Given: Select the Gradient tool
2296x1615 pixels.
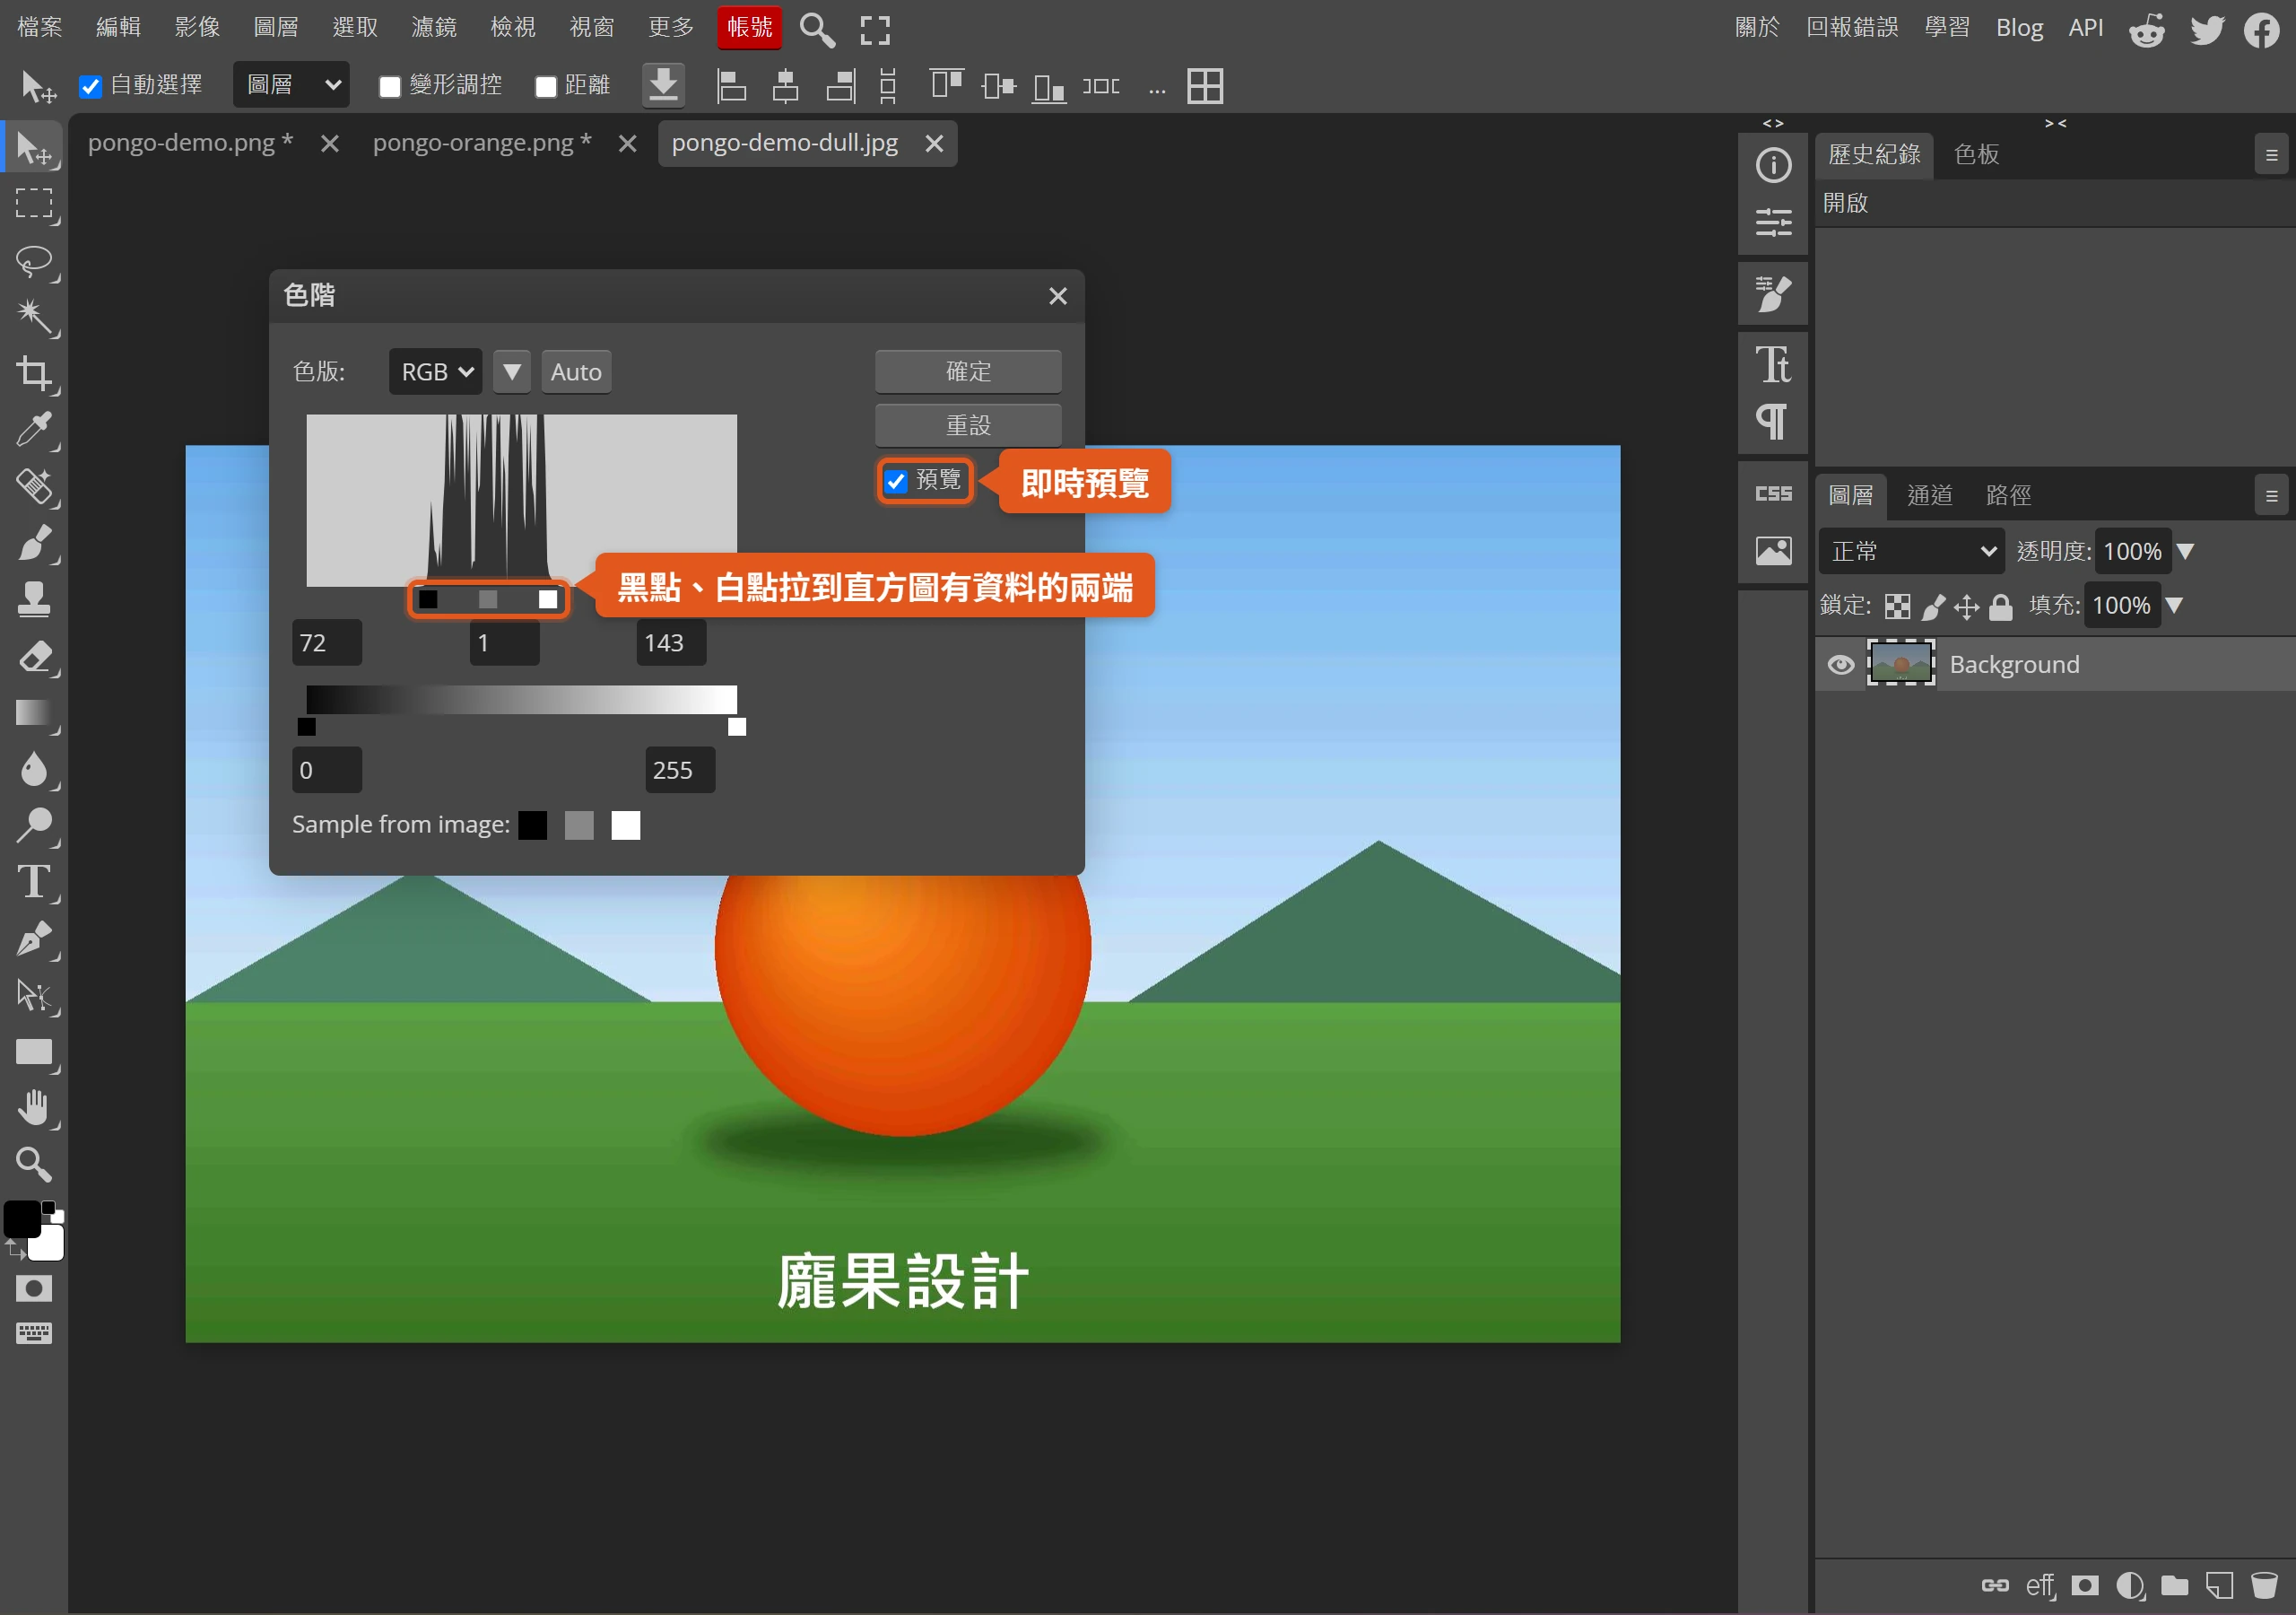Looking at the screenshot, I should tap(35, 712).
